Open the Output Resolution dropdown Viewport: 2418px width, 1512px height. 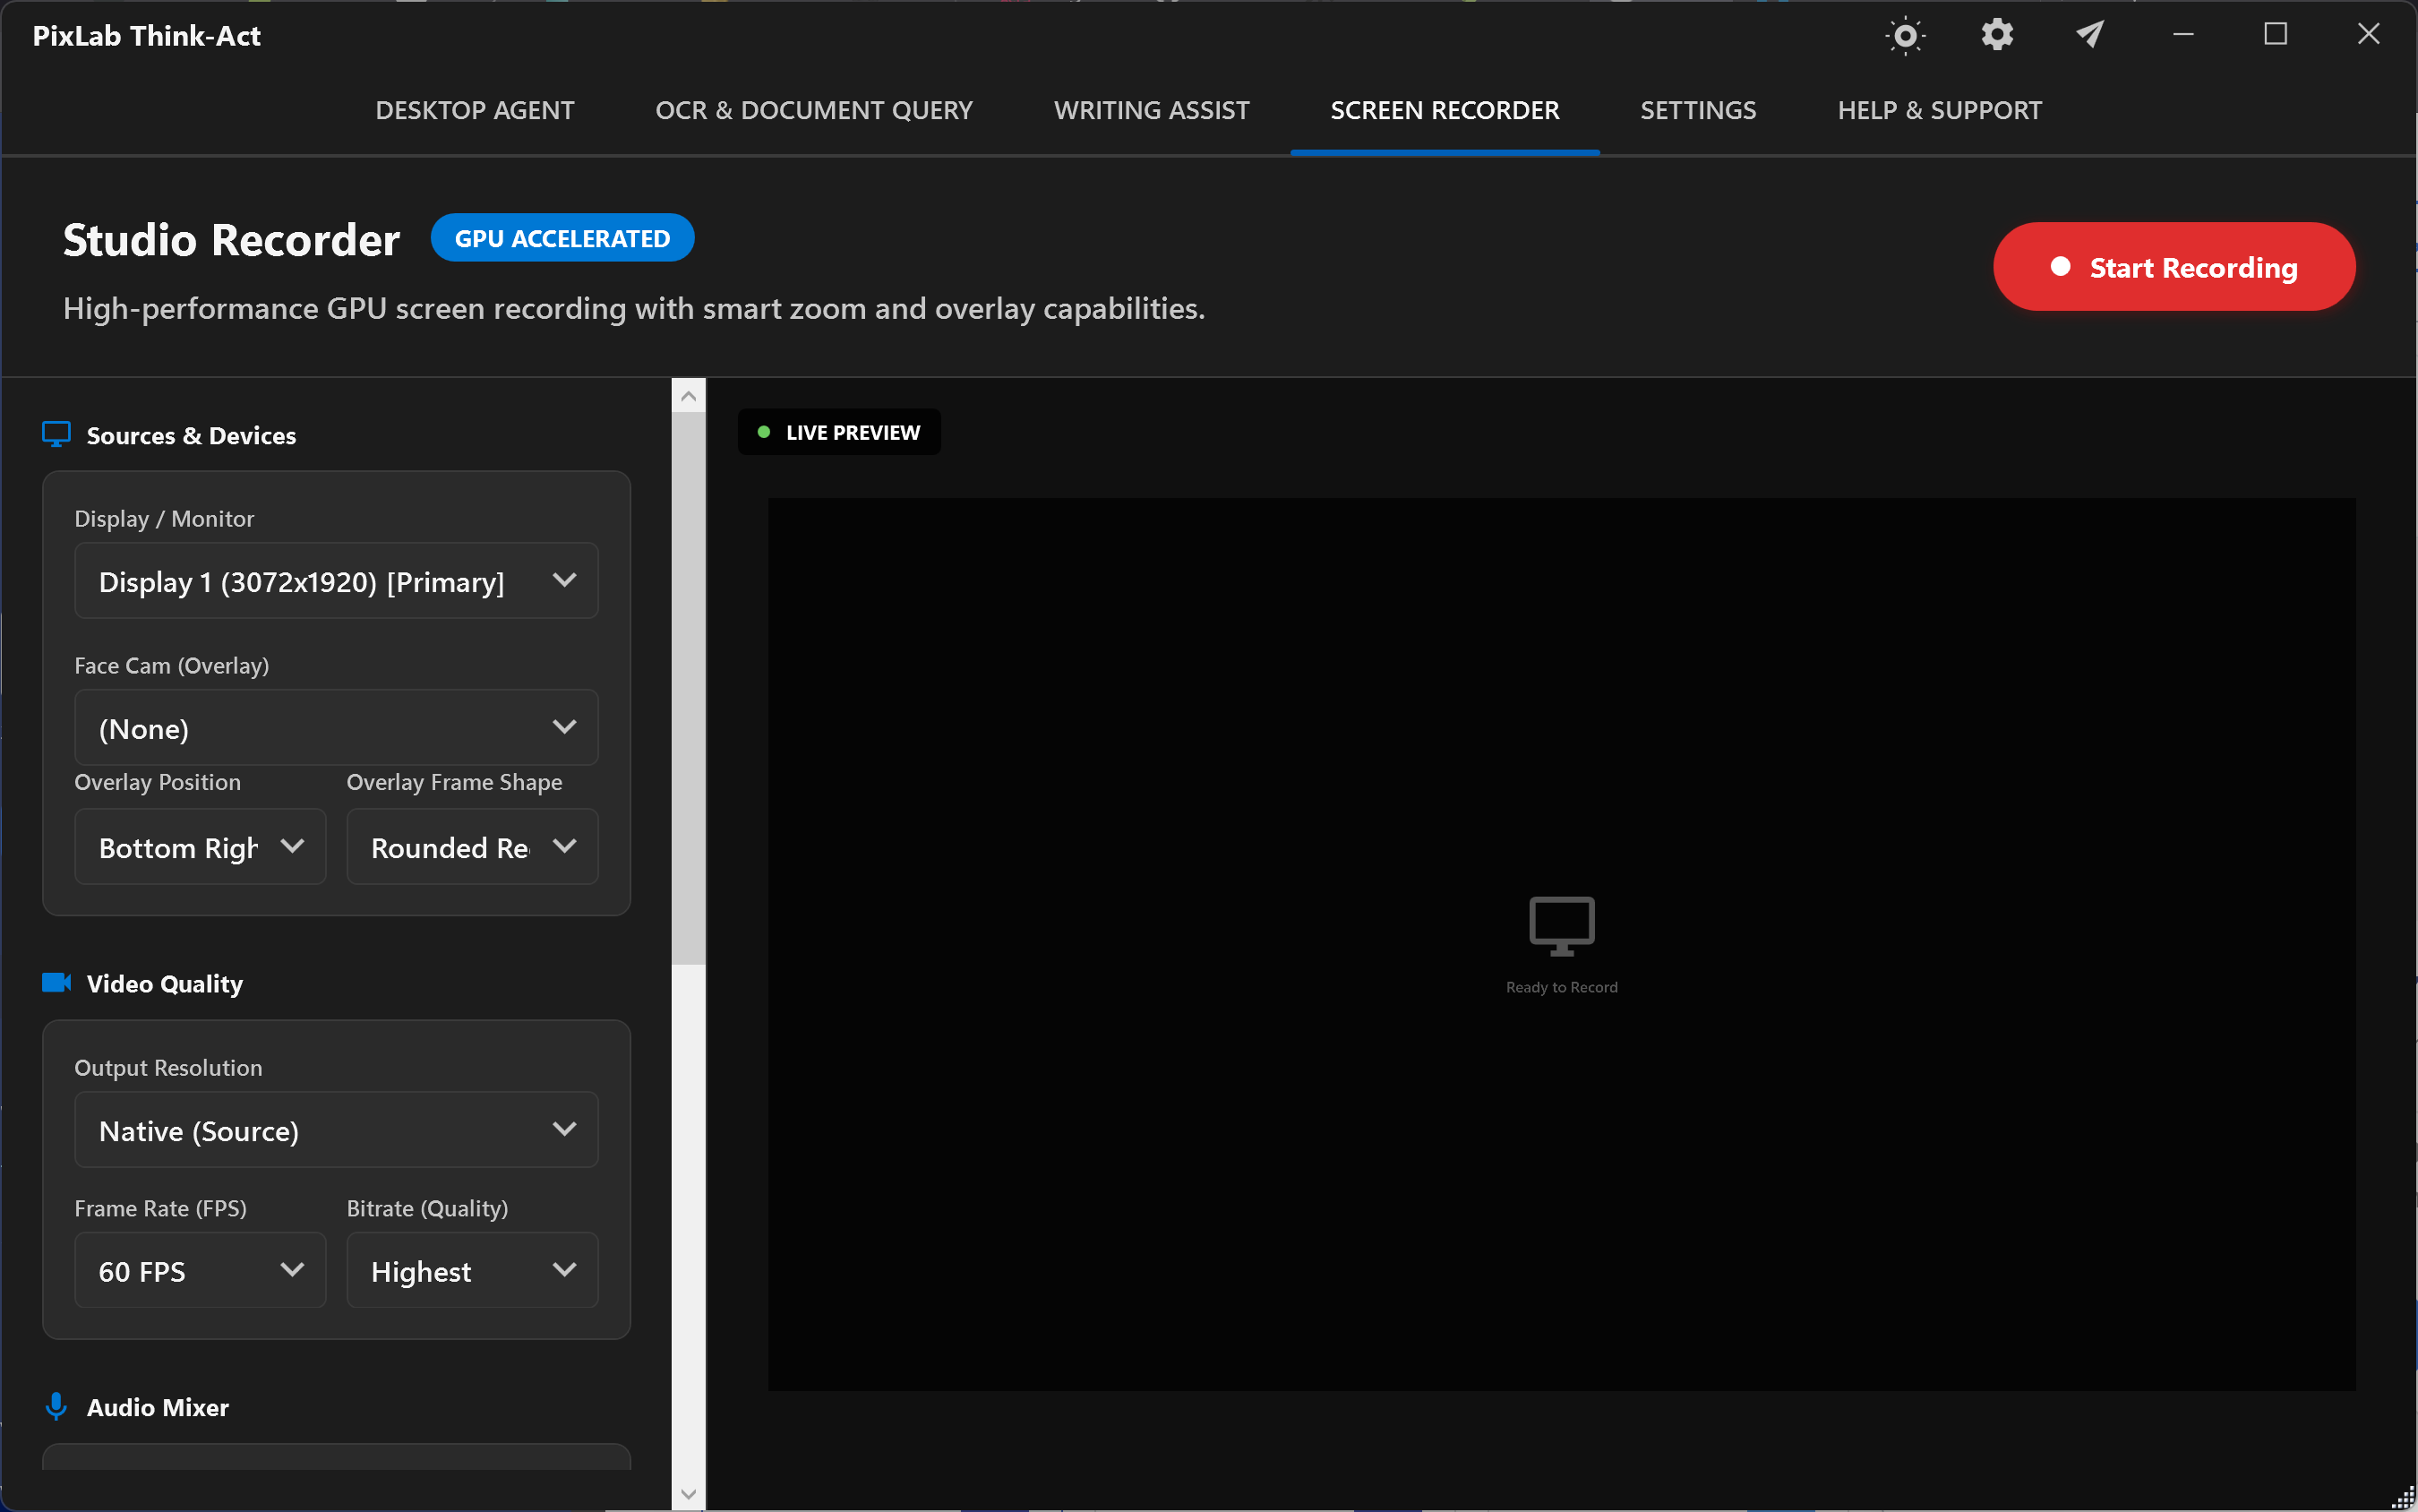coord(336,1130)
